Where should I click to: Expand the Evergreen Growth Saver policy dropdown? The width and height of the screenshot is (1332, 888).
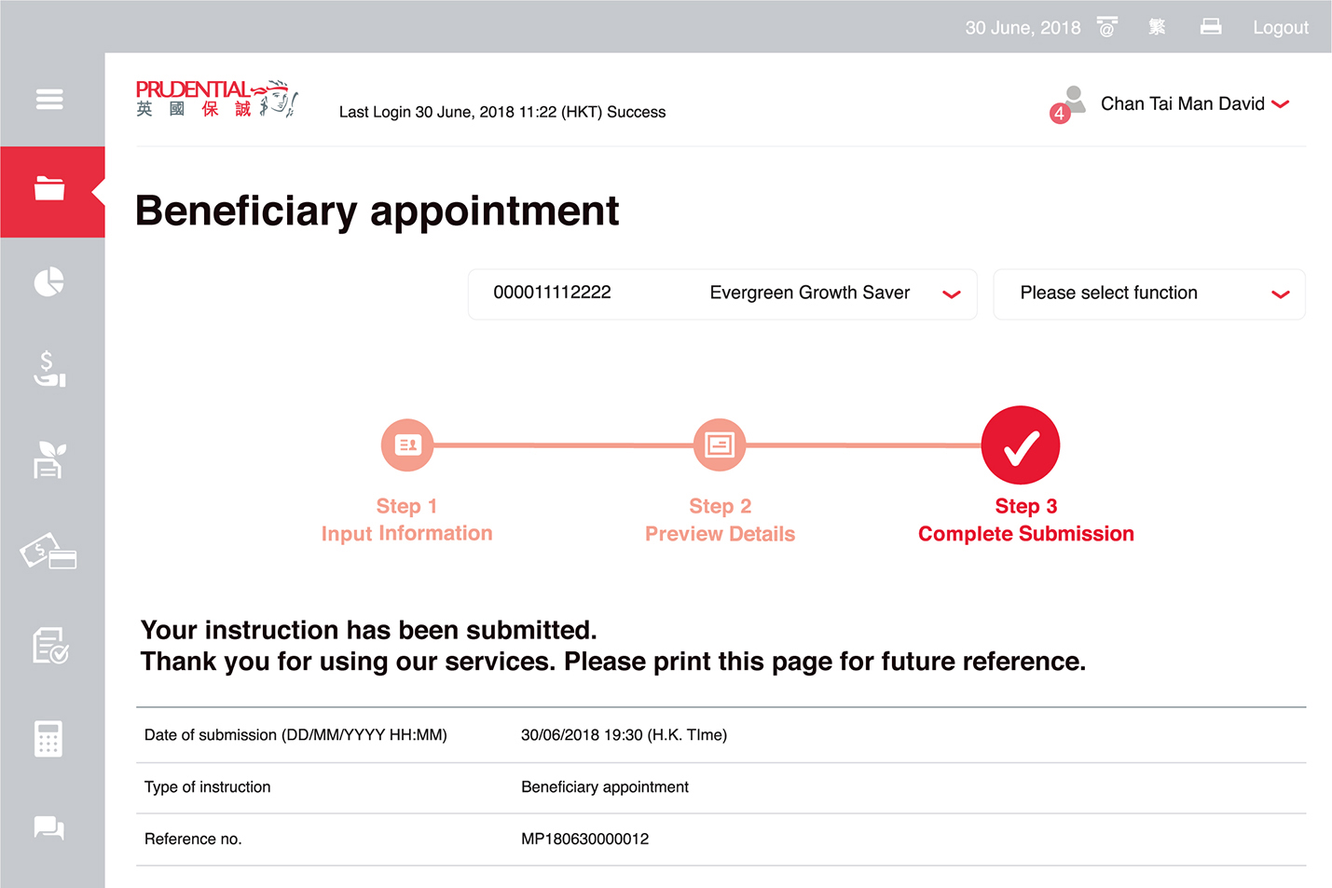(722, 294)
